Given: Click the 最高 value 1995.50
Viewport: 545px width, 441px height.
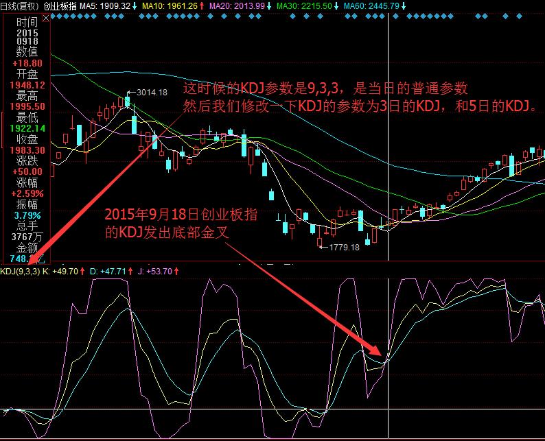Looking at the screenshot, I should (27, 106).
